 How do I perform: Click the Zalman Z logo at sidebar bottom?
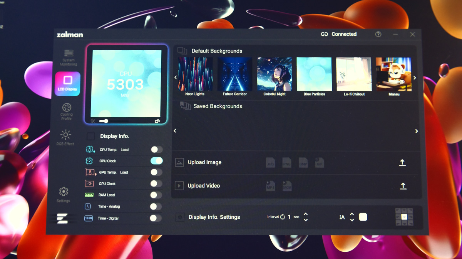(x=62, y=219)
